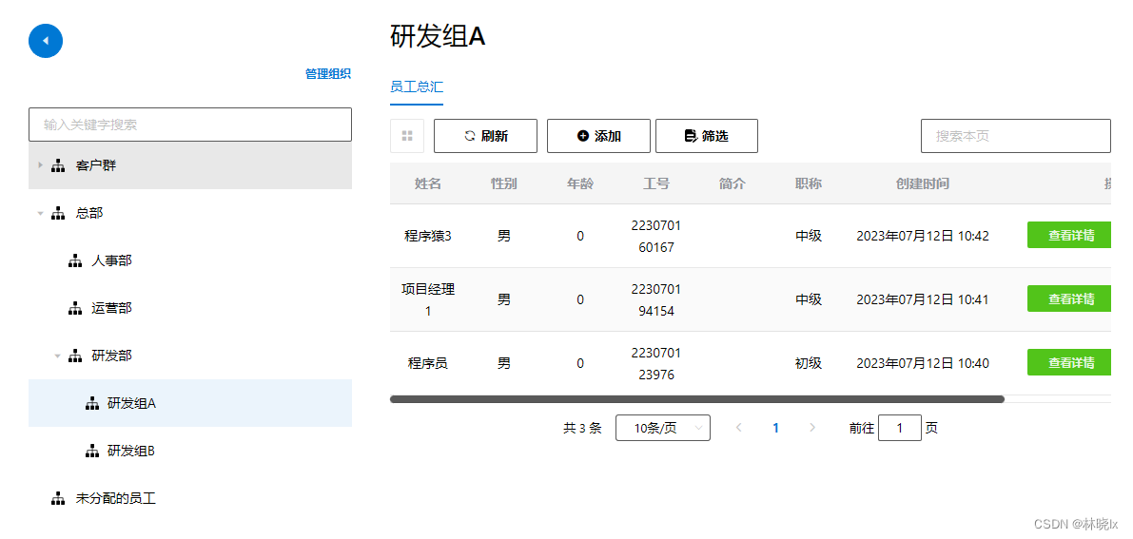Open the 筛选 filter button
The width and height of the screenshot is (1133, 539).
(706, 136)
